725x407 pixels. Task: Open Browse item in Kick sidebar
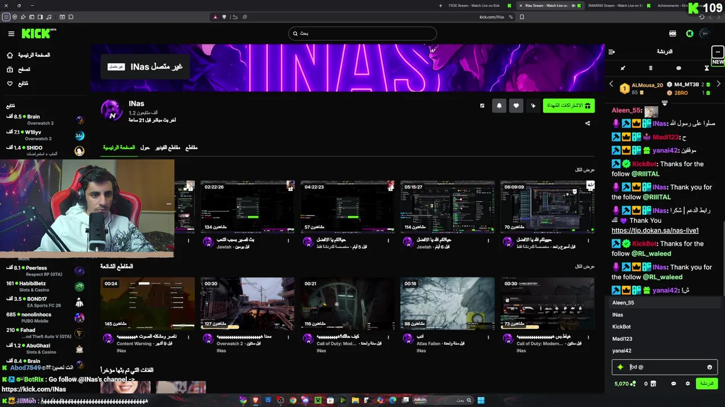pyautogui.click(x=18, y=69)
